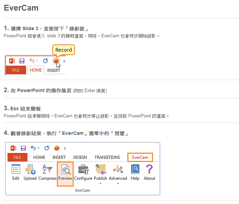Click the Publish icon in the EverCam ribbon

point(100,170)
